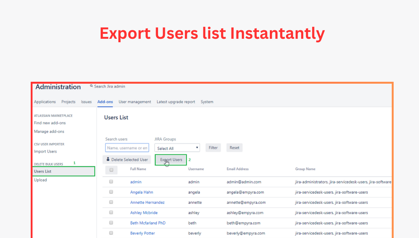The image size is (419, 238).
Task: Click the Administration heading
Action: [x=58, y=87]
